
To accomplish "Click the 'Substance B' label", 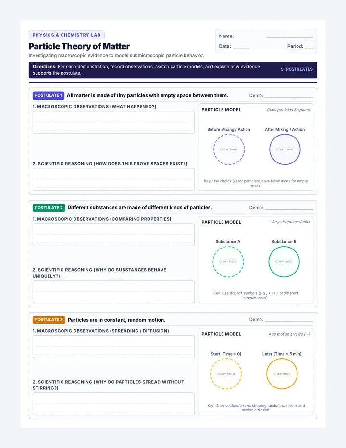I will [284, 242].
